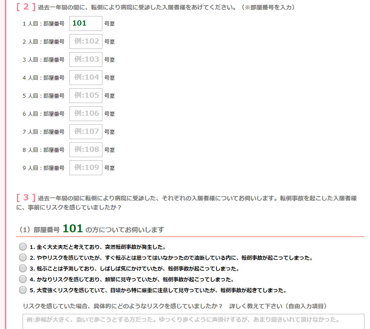Click the input with placeholder 例:105
Viewport: 370px width, 329px height.
86,95
